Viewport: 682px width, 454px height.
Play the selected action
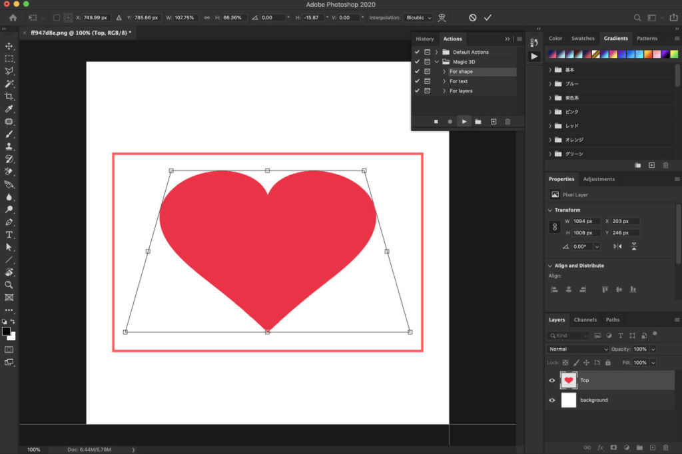[x=464, y=122]
